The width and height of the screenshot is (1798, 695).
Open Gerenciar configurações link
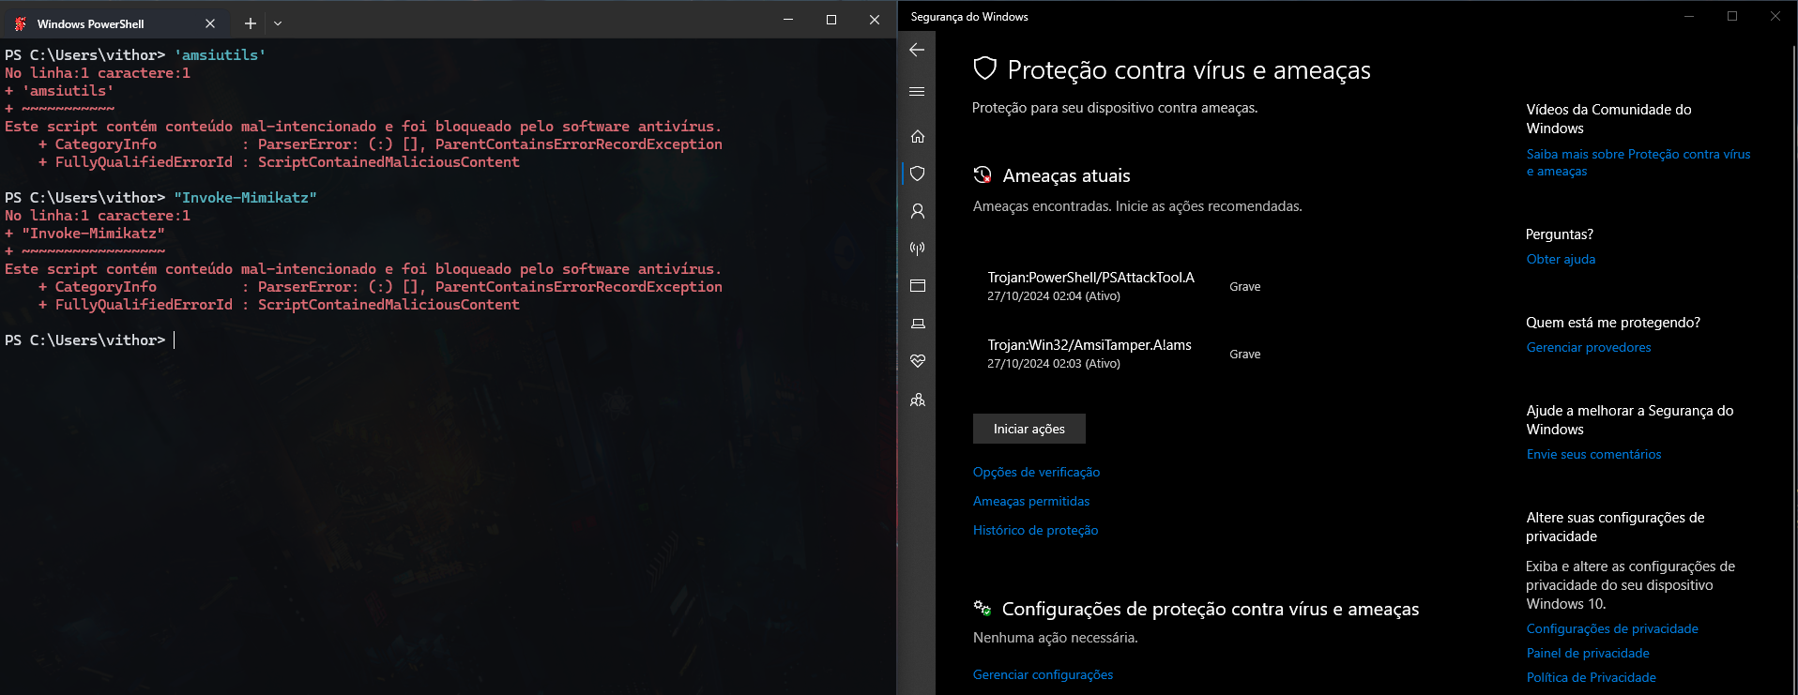(1043, 674)
